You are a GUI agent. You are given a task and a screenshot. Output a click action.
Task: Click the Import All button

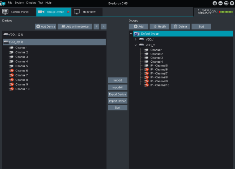[117, 88]
